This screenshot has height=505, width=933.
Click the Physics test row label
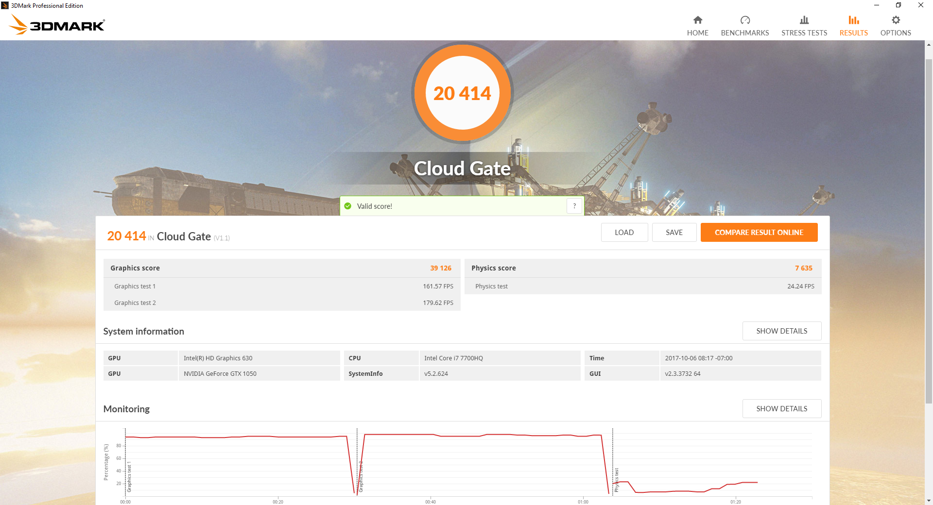click(491, 286)
